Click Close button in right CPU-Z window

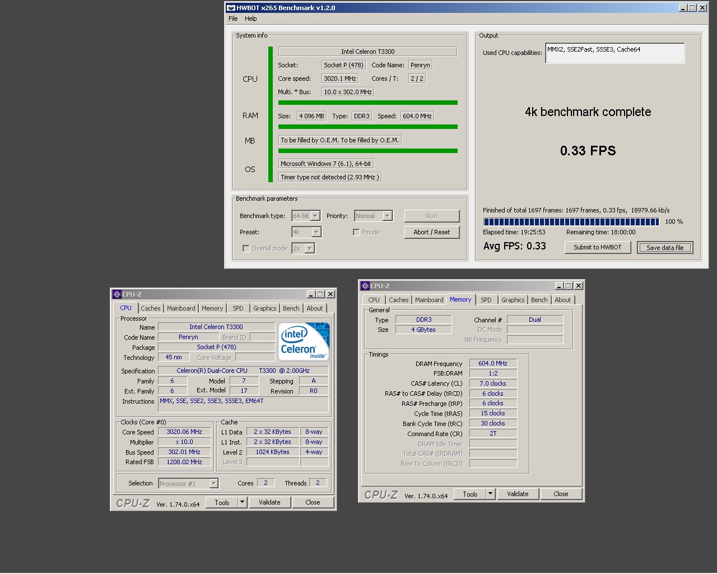pos(561,494)
